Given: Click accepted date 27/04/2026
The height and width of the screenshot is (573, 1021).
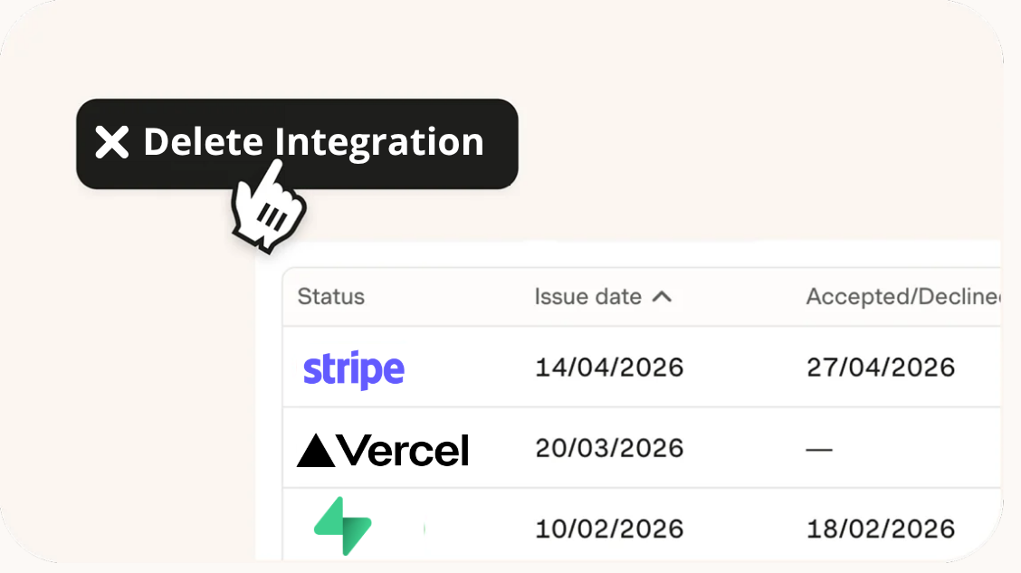Looking at the screenshot, I should (x=881, y=368).
